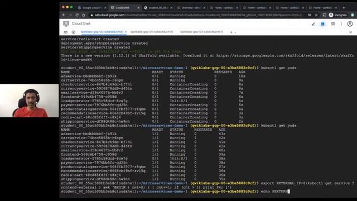This screenshot has height=201, width=357.
Task: Reload the current page
Action: 77,15
